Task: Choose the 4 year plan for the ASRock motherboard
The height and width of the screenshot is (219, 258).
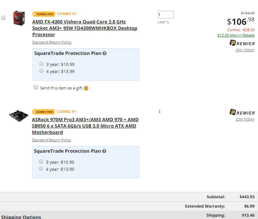Action: (41, 168)
